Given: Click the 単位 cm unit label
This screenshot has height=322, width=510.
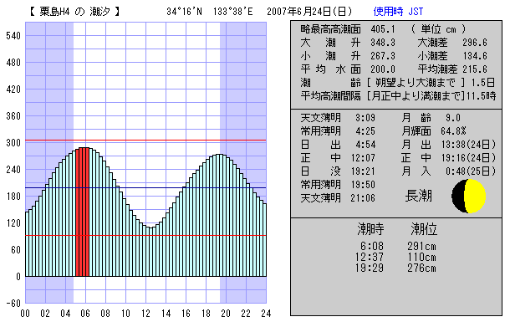Looking at the screenshot, I should coord(438,29).
